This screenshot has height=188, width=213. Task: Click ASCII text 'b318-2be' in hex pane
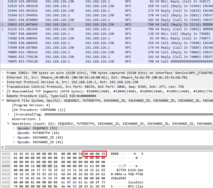point(136,170)
